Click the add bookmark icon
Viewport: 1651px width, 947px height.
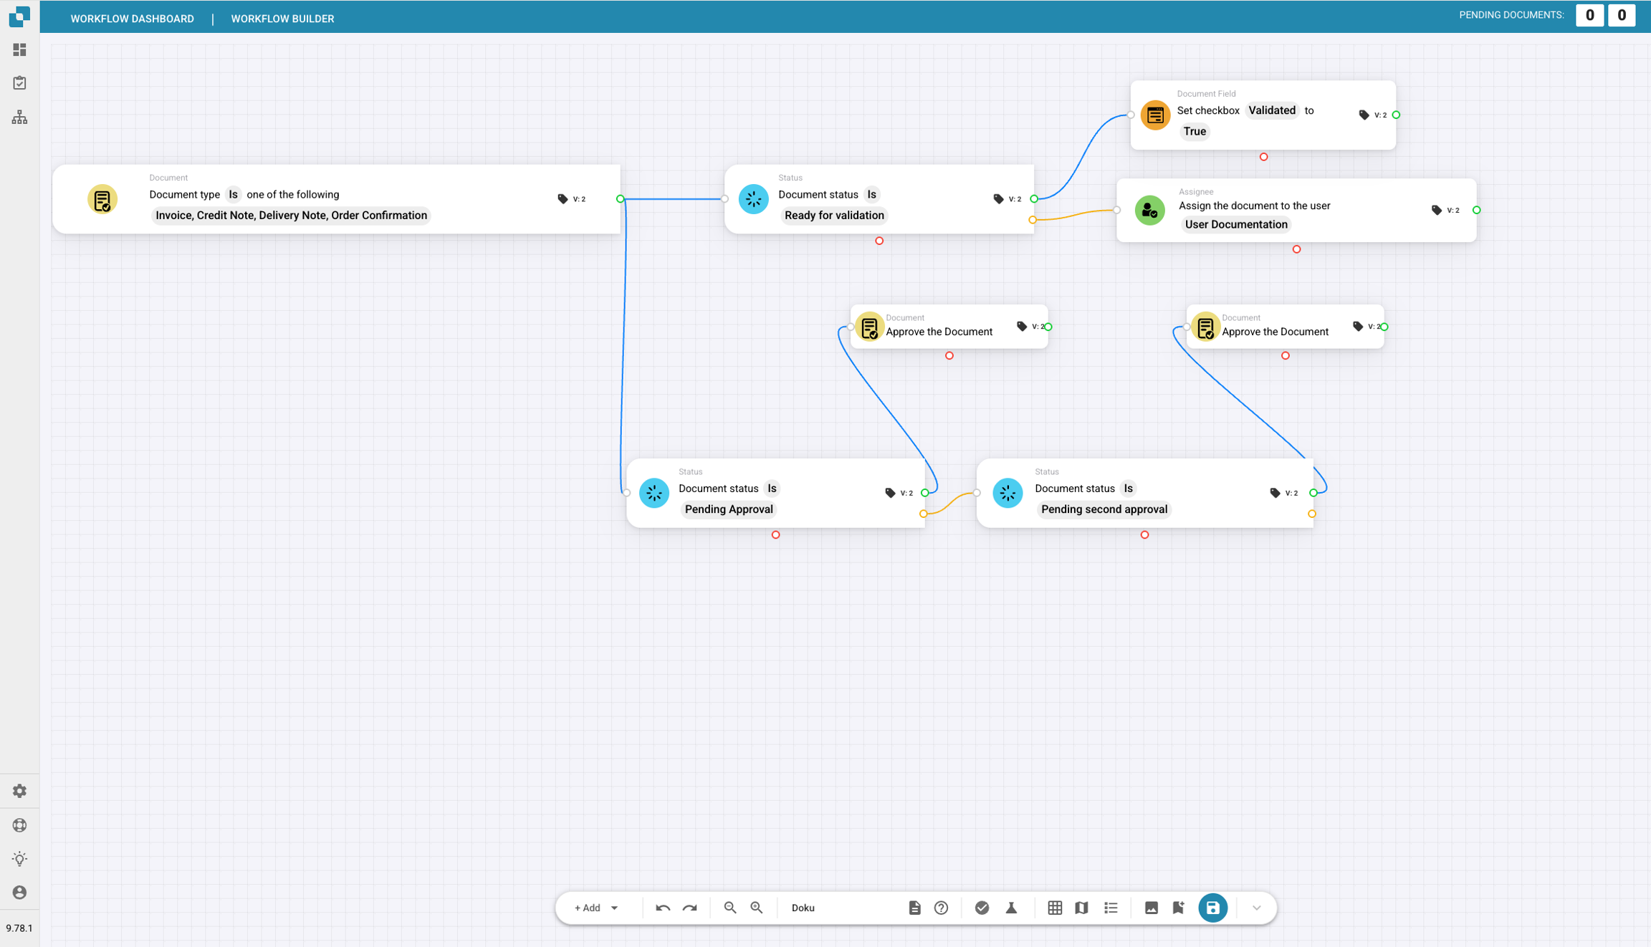pyautogui.click(x=1178, y=908)
